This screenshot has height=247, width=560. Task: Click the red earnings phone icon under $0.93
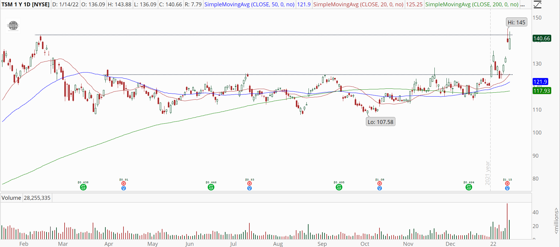coord(249,183)
